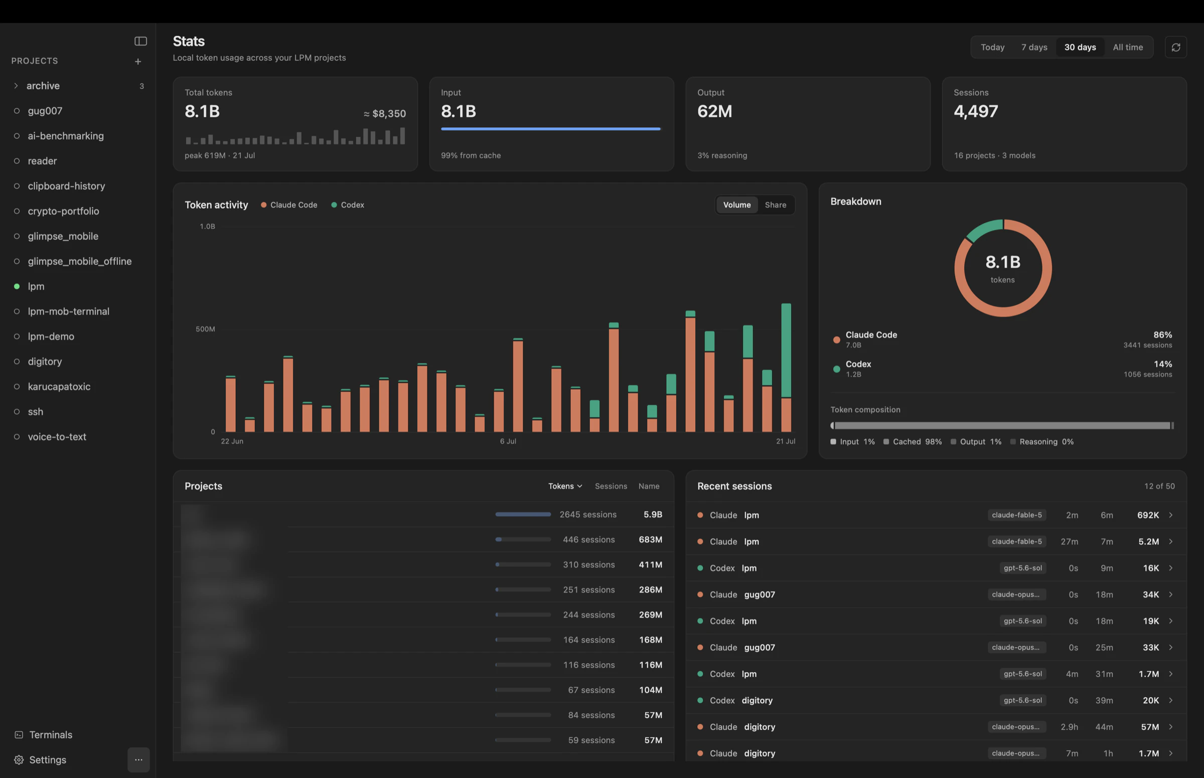This screenshot has width=1204, height=778.
Task: Click the status dot beside ssh
Action: pyautogui.click(x=17, y=412)
